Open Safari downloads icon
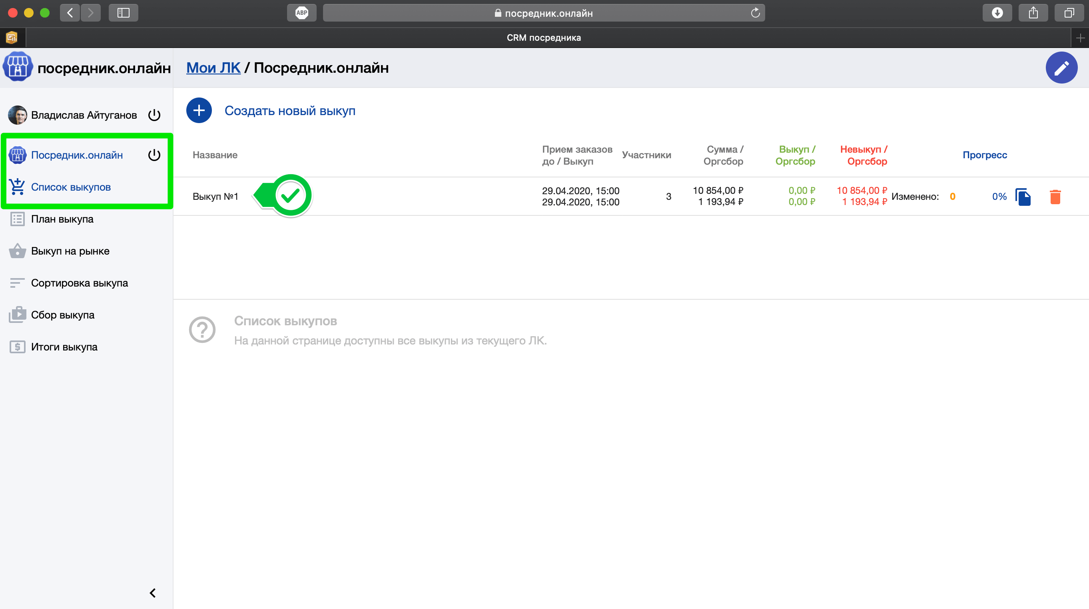Screen dimensions: 1089x609 997,13
